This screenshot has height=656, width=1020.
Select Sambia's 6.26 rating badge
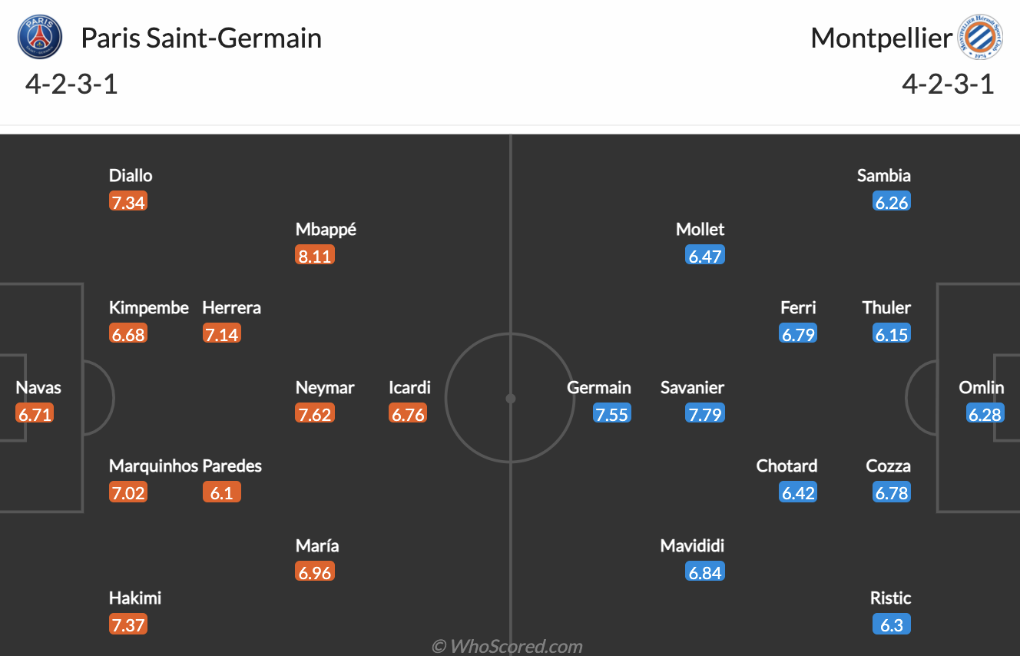click(x=892, y=202)
